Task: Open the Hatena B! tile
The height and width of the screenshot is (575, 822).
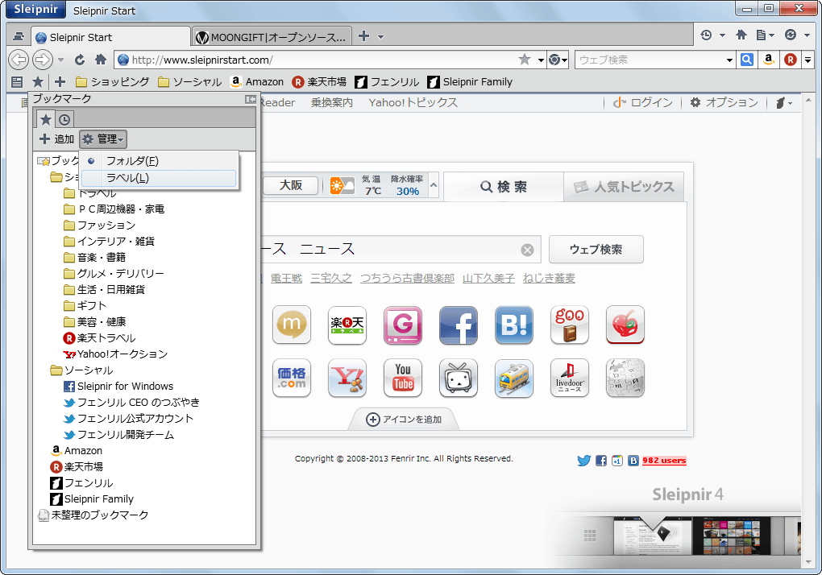Action: pos(514,325)
